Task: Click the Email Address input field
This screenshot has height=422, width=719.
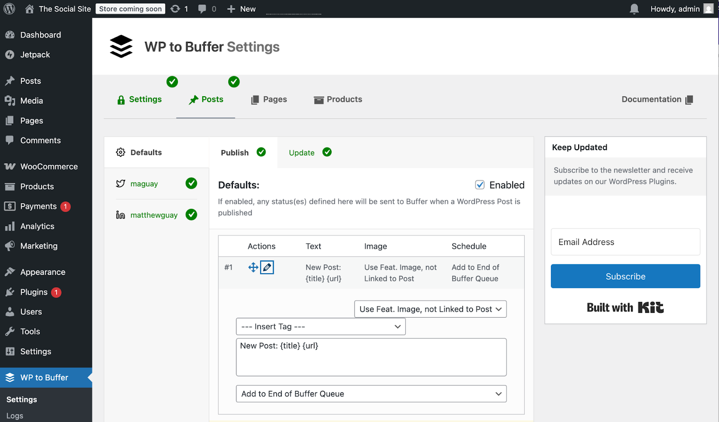Action: [x=625, y=242]
